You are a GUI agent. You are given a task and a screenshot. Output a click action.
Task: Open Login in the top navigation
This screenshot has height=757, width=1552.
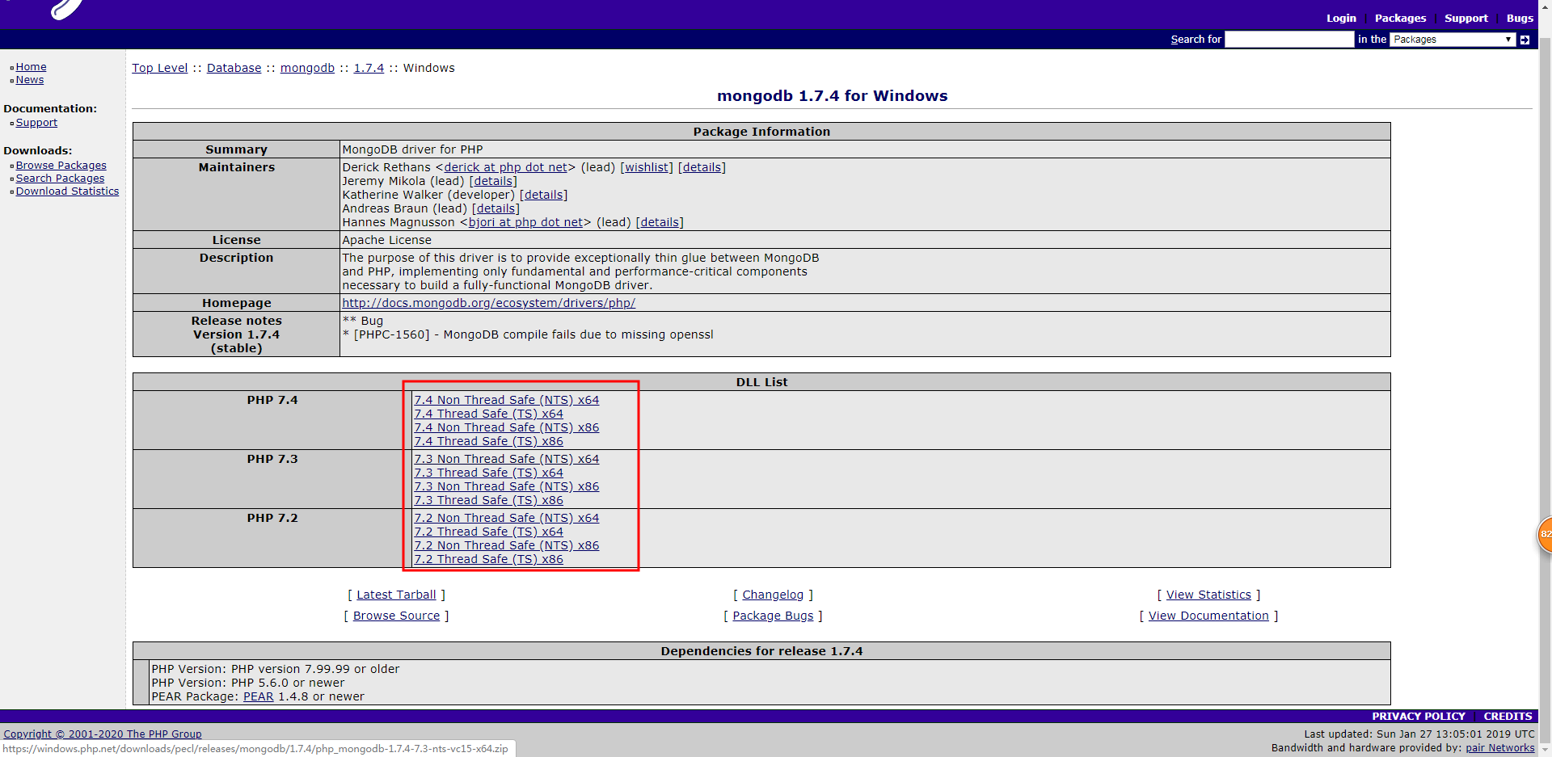[1341, 18]
